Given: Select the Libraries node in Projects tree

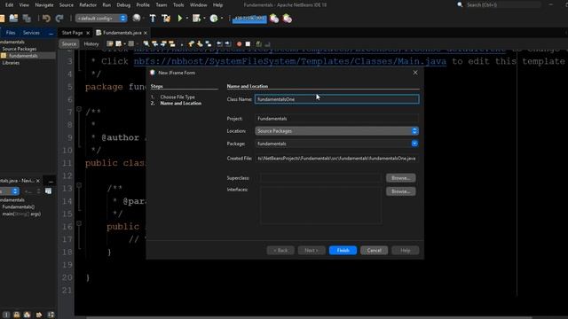Looking at the screenshot, I should pos(11,63).
